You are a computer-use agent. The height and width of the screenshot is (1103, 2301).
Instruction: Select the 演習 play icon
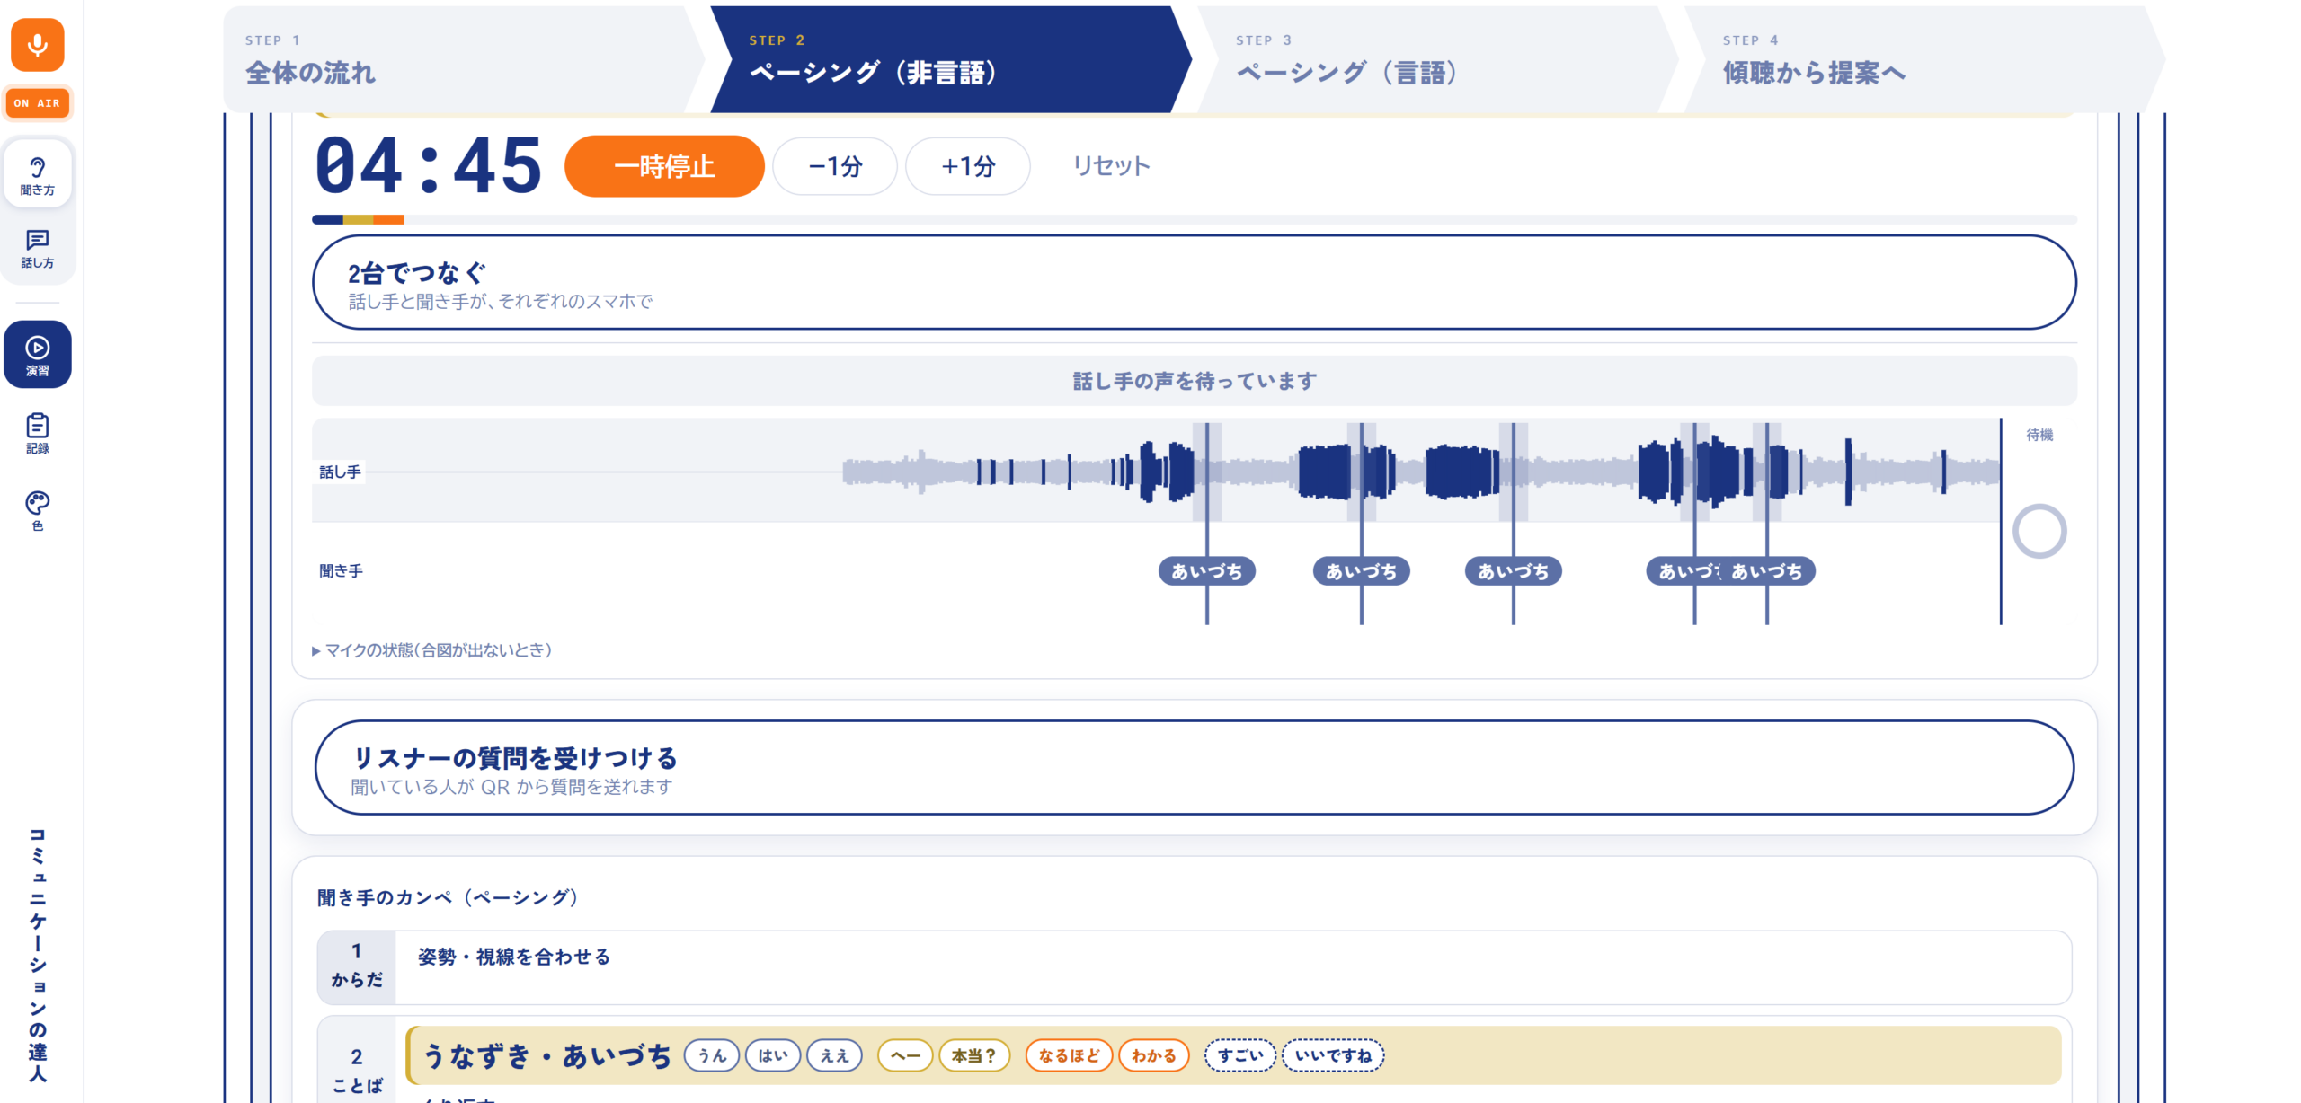click(37, 355)
